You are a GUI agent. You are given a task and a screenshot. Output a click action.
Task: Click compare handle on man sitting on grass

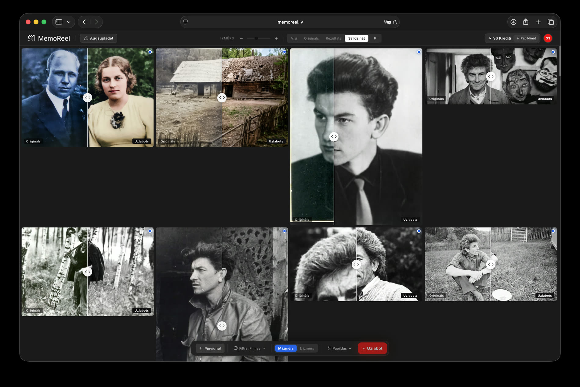click(491, 264)
